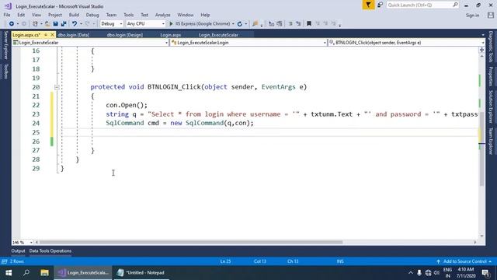Screen dimensions: 497x280
Task: Click Add to Source Control
Action: [x=464, y=261]
